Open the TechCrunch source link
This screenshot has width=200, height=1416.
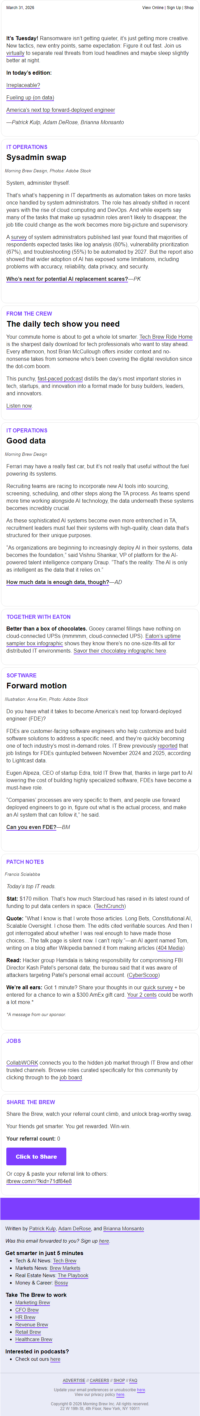point(110,906)
